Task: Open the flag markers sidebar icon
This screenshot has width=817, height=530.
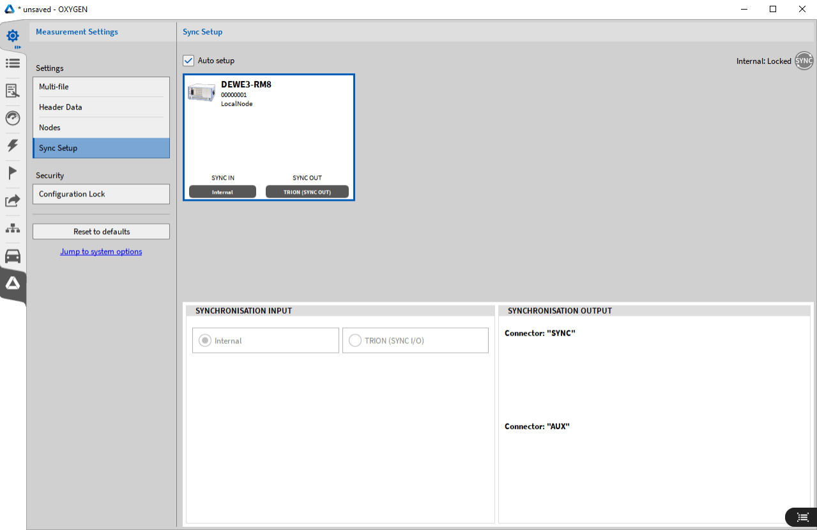Action: (13, 173)
